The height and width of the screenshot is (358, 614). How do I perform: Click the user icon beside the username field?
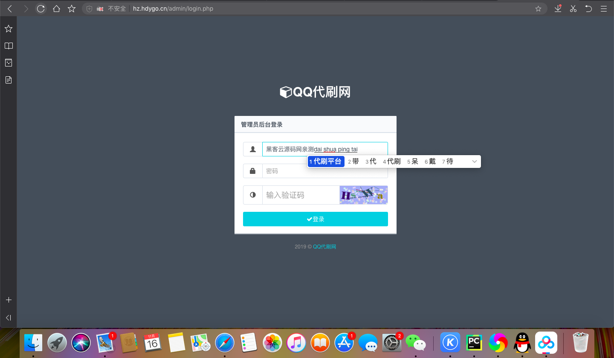253,149
